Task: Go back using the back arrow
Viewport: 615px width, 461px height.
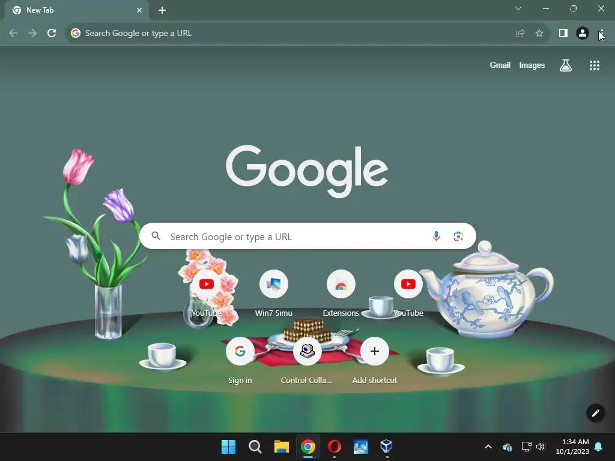Action: click(13, 34)
